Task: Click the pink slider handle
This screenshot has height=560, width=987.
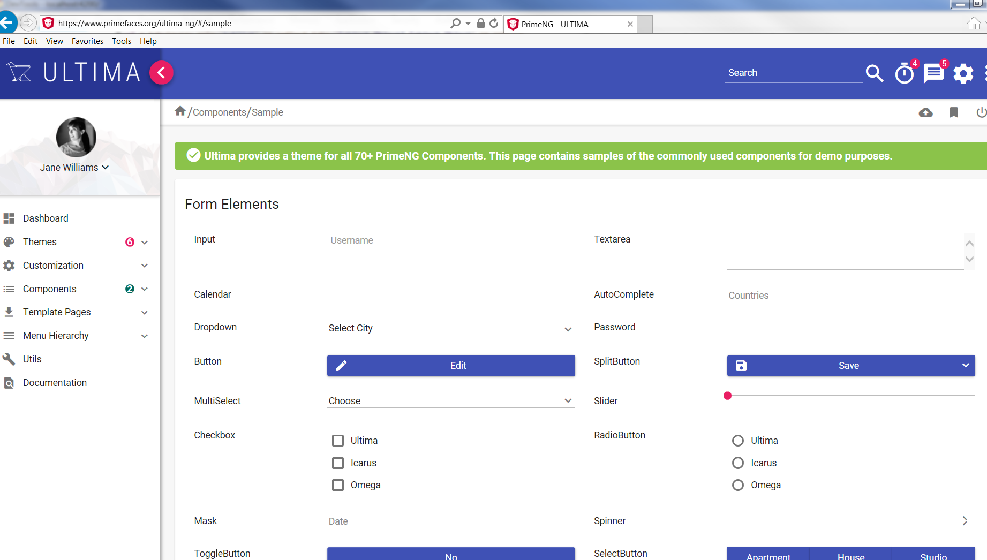Action: click(x=727, y=396)
